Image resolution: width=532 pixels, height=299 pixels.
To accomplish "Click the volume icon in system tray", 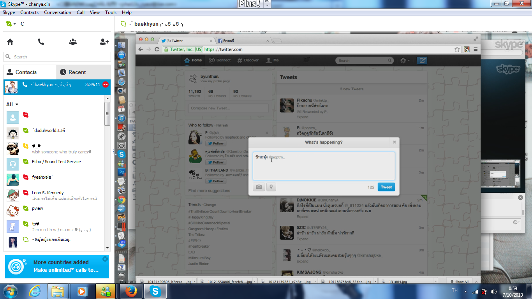I will [x=494, y=291].
